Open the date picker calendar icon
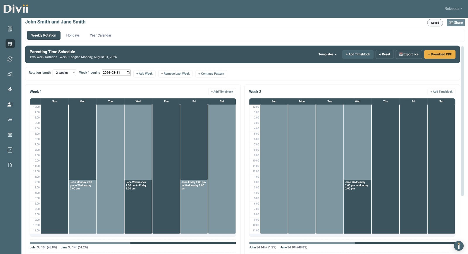Screen dimensions: 468x254 click(128, 73)
